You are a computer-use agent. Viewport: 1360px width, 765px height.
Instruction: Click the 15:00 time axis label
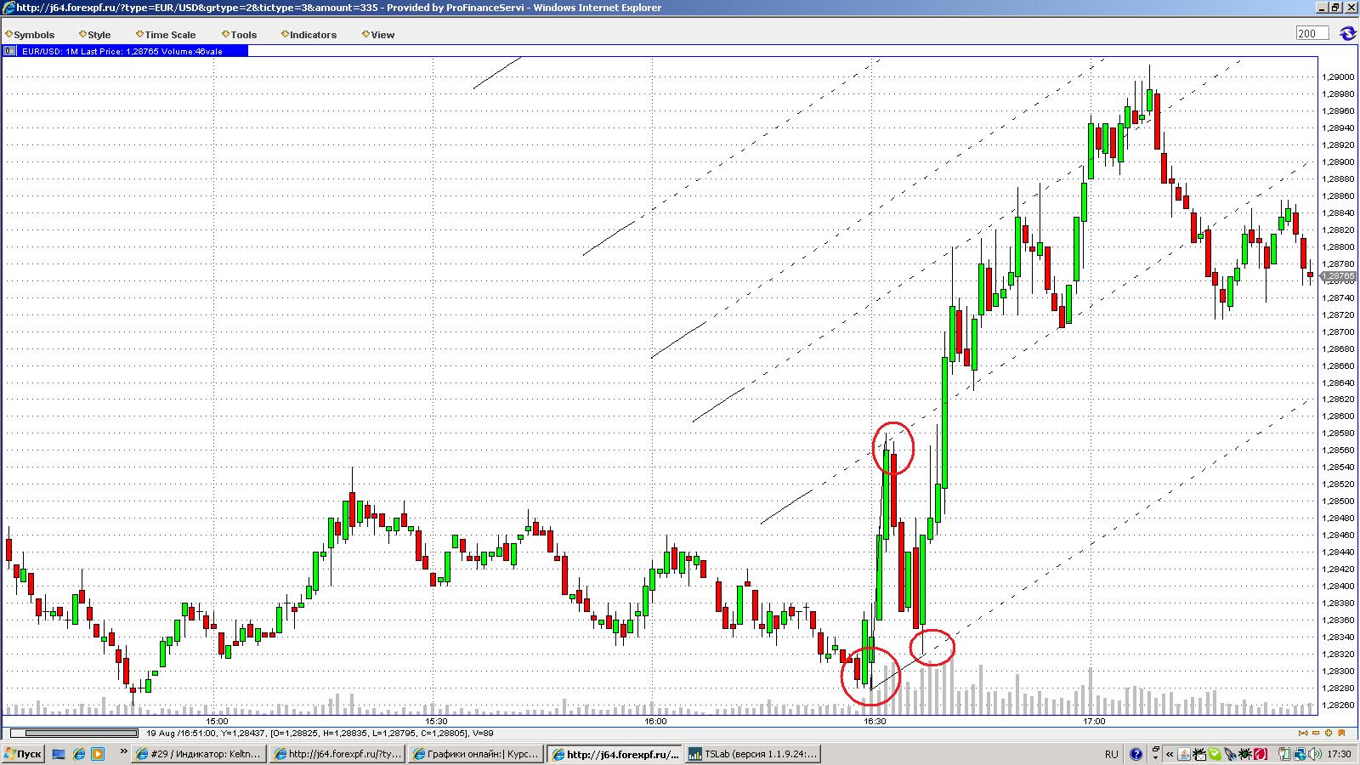(217, 722)
